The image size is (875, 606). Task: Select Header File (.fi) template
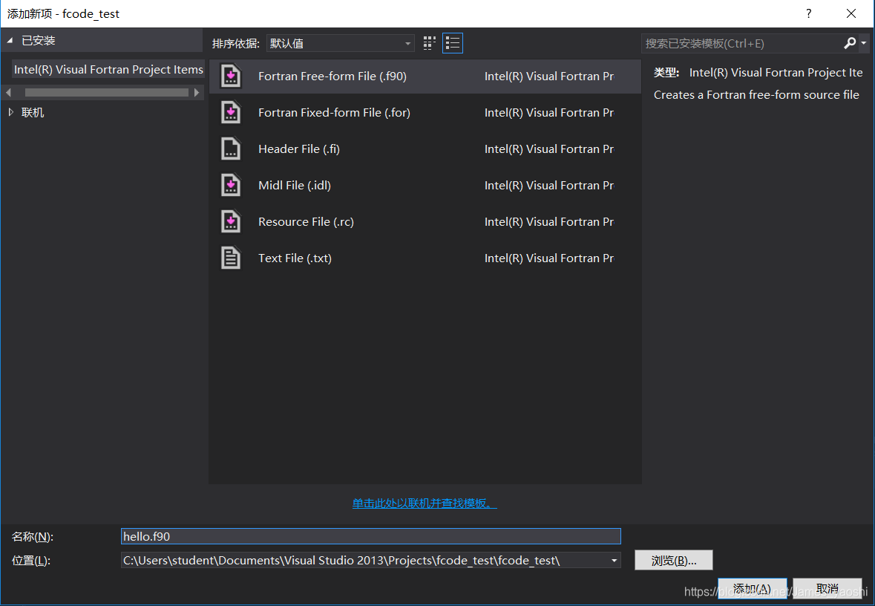(425, 149)
